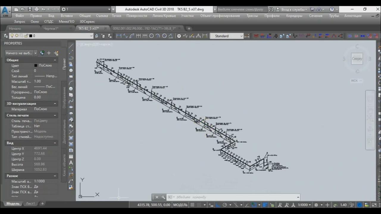Open the МСК coordinate system dropdown
This screenshot has width=381, height=214.
coord(356,81)
